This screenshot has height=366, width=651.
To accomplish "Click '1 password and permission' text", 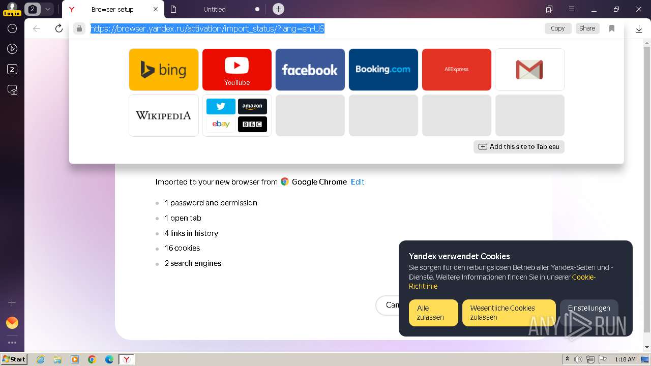I will 211,203.
